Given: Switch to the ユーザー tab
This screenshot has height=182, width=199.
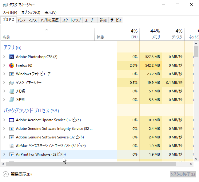Looking at the screenshot, I should (90, 20).
